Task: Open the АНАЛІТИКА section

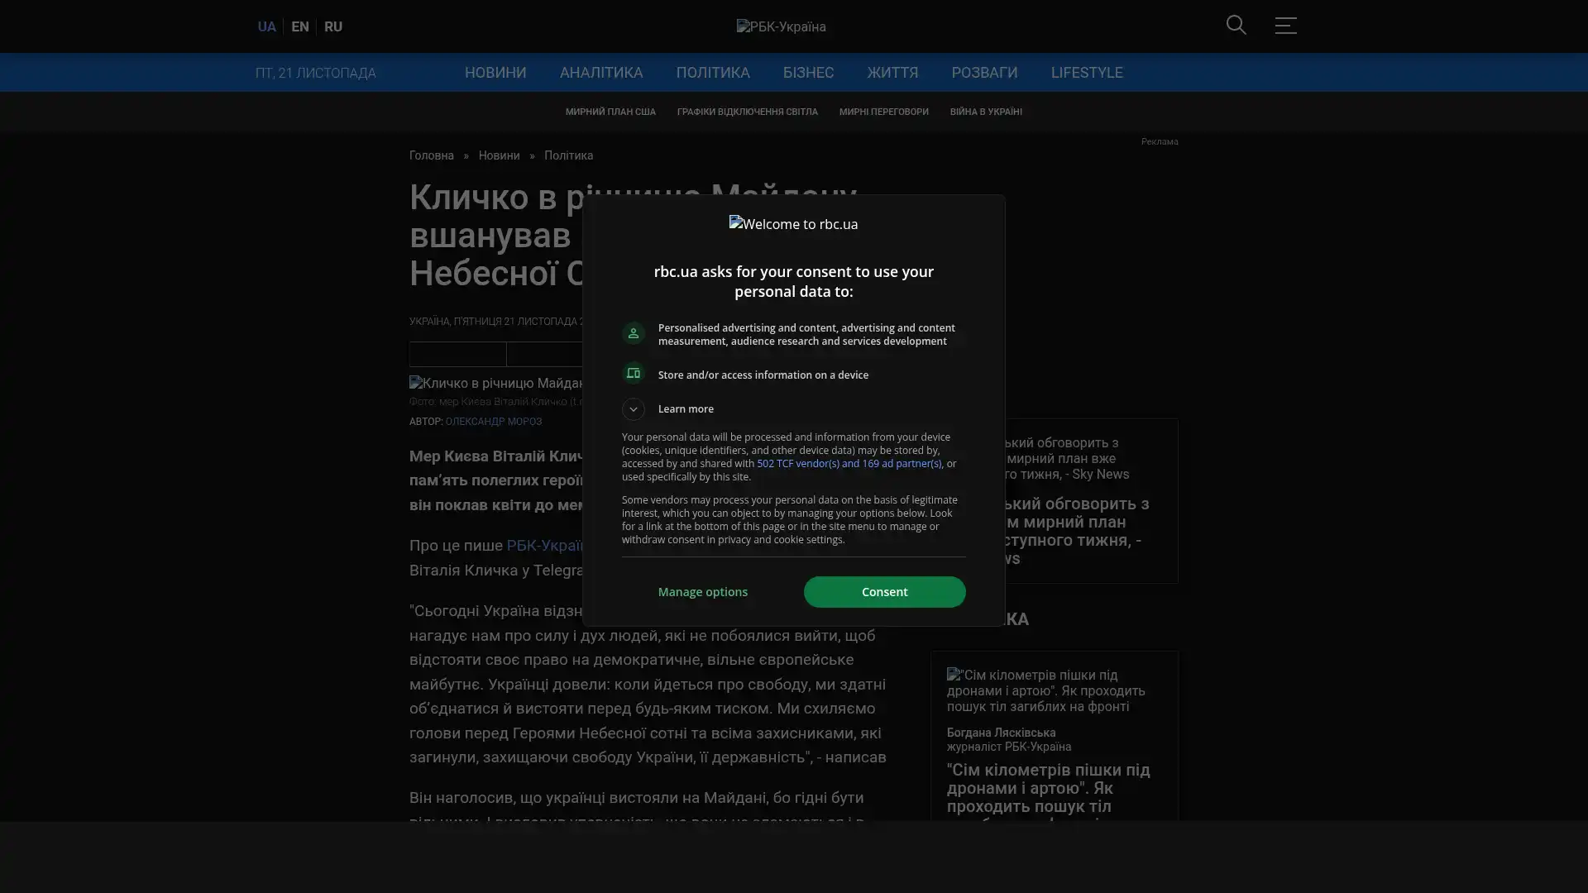Action: pyautogui.click(x=600, y=73)
